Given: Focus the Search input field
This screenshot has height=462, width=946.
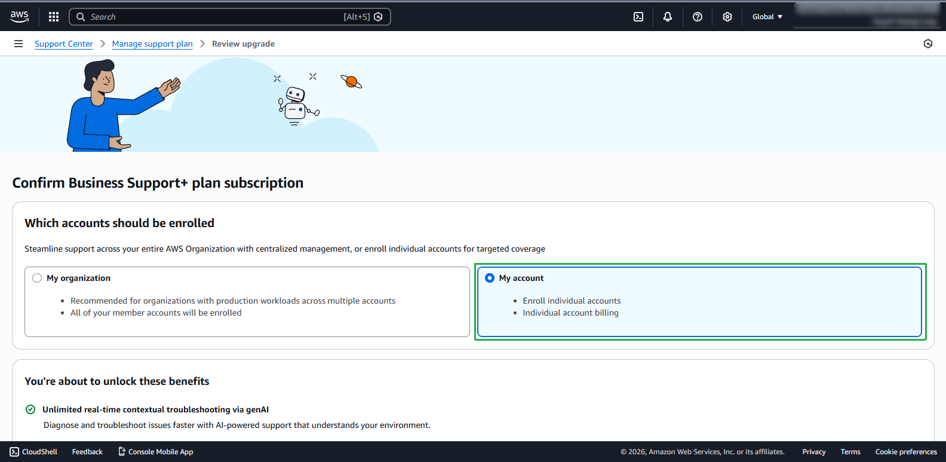Looking at the screenshot, I should [230, 17].
